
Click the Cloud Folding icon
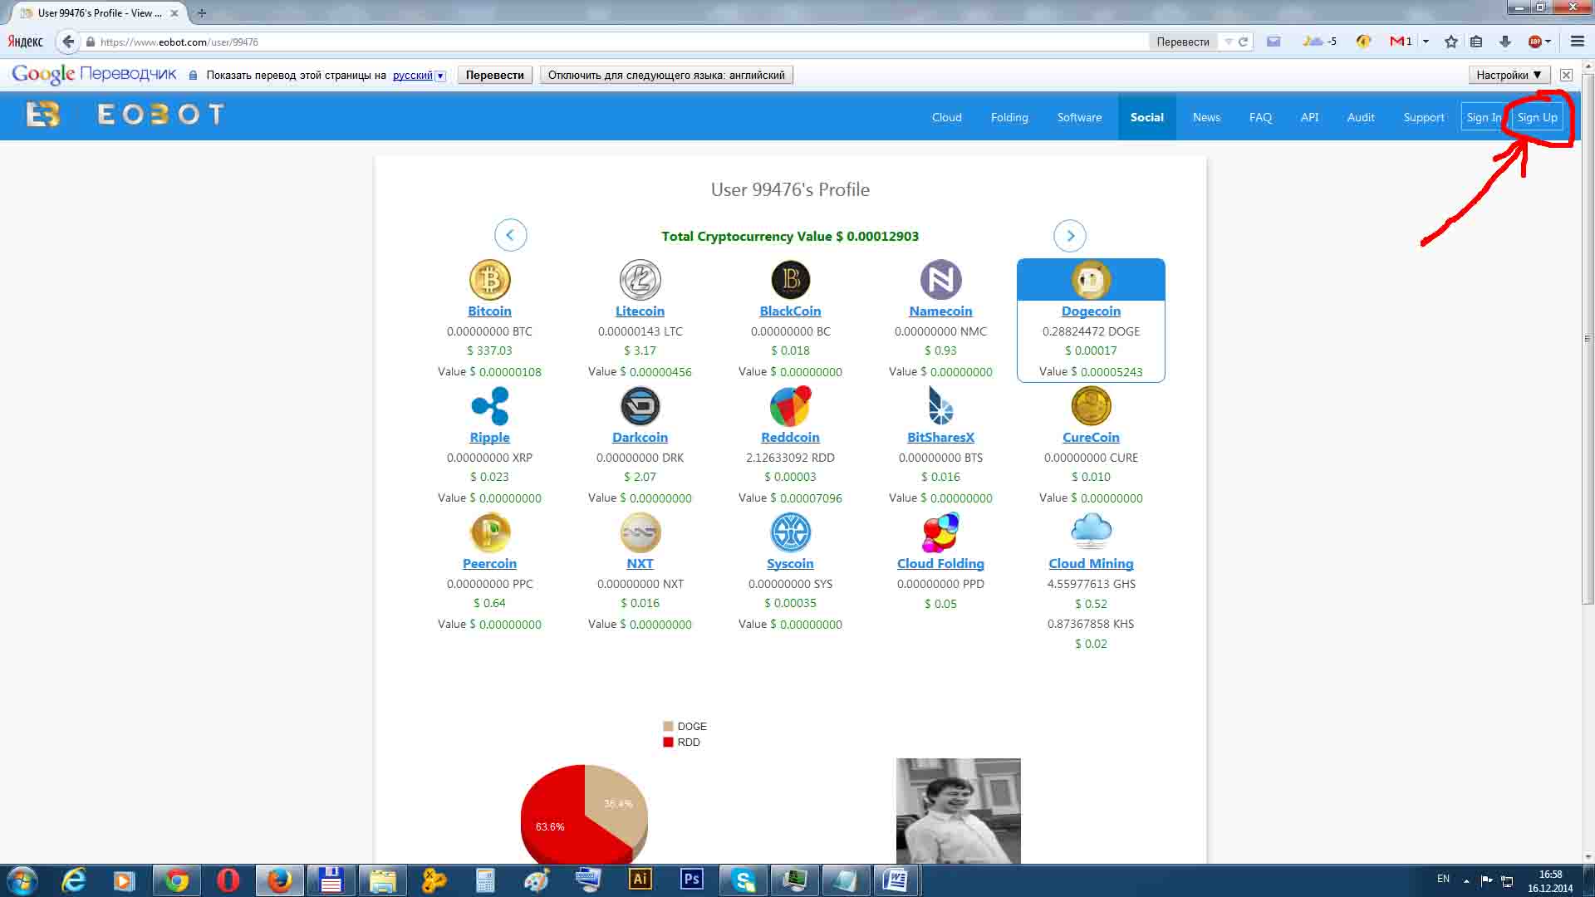pos(940,532)
